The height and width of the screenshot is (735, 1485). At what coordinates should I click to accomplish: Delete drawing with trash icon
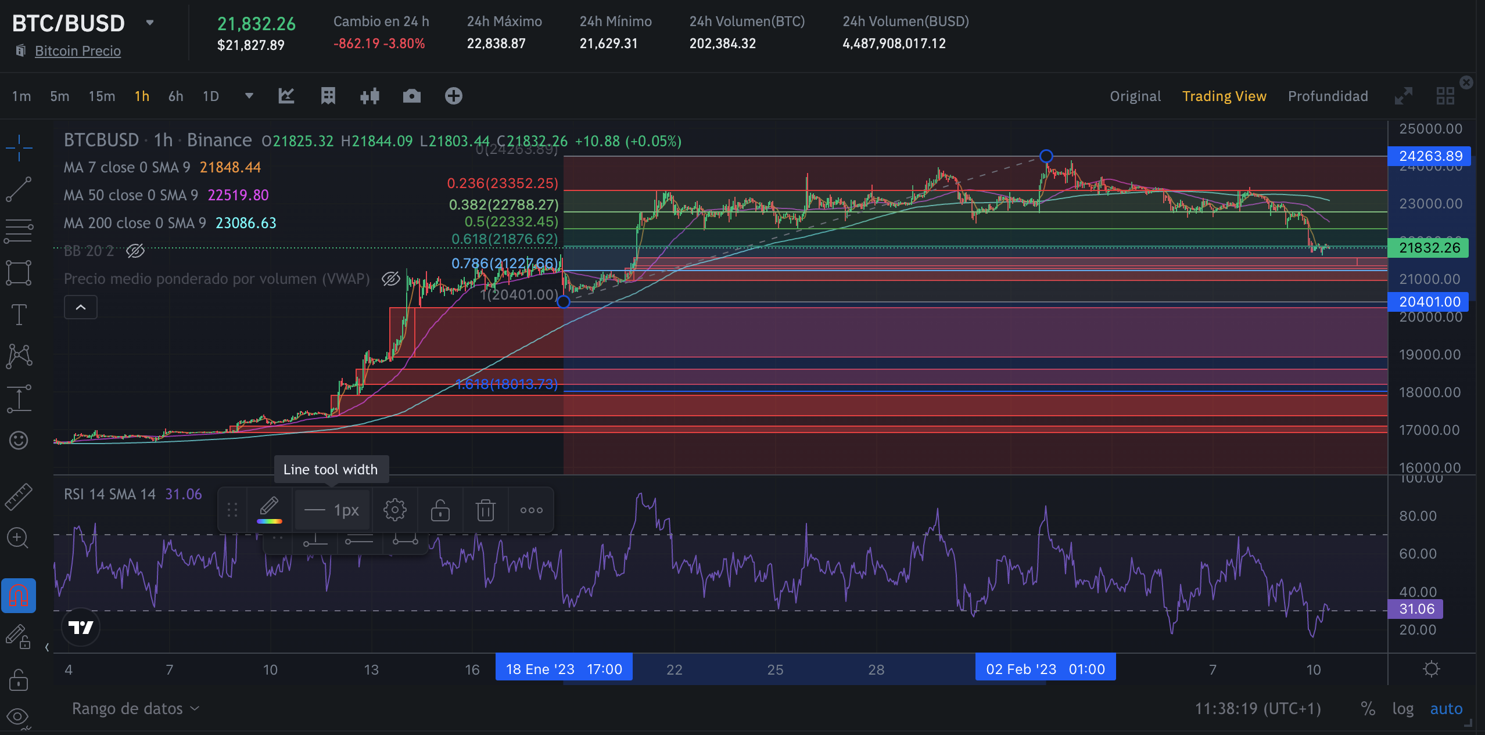tap(485, 510)
